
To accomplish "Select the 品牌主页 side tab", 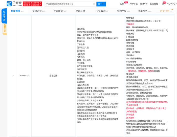I will pos(5,29).
